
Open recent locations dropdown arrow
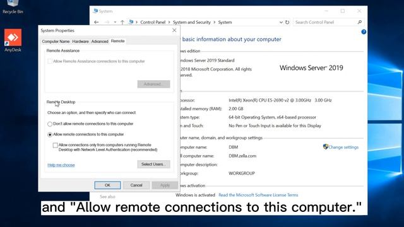coord(115,23)
